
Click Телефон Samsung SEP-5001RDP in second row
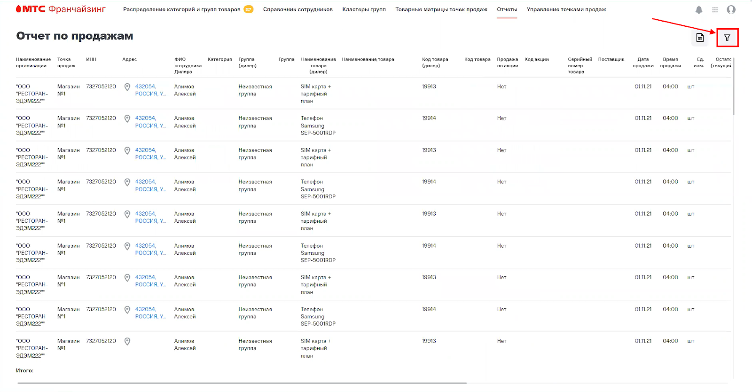tap(318, 125)
